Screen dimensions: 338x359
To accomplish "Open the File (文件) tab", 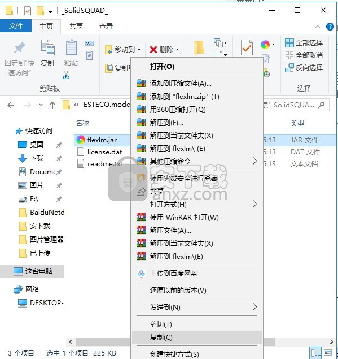I will [16, 26].
